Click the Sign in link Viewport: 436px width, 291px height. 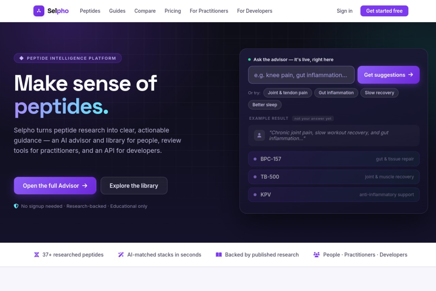(x=344, y=11)
